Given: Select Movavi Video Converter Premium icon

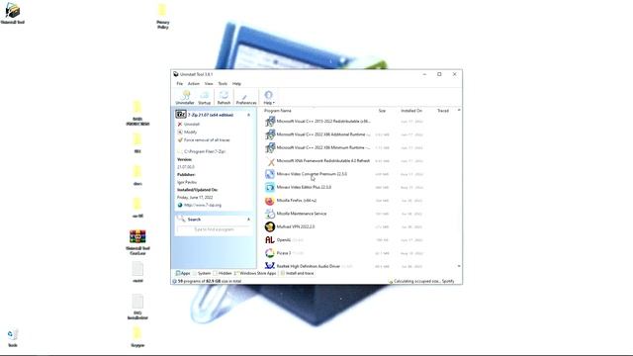Looking at the screenshot, I should 270,174.
